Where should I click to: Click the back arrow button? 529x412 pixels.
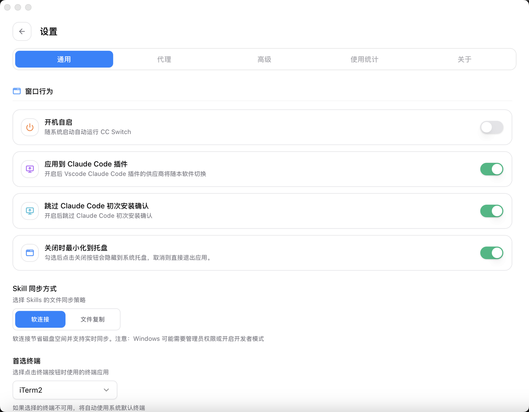[x=22, y=31]
